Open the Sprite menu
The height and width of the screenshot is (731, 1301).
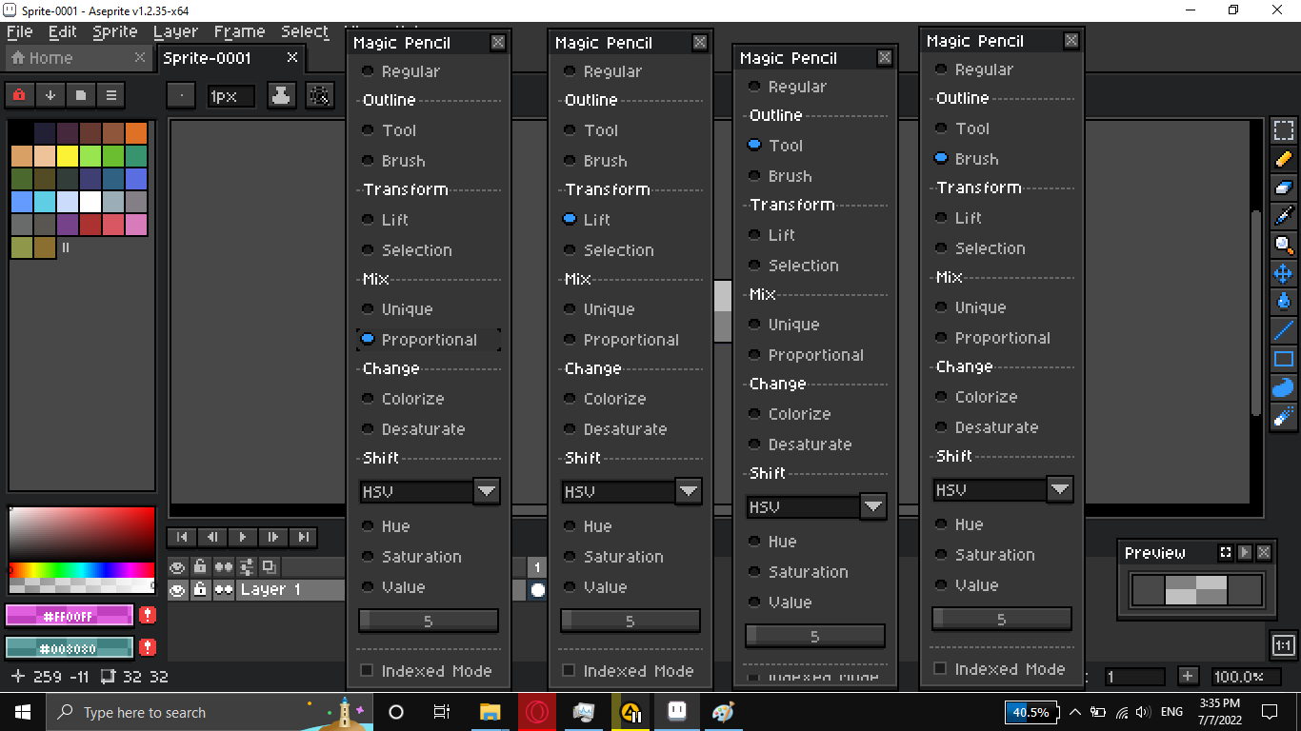click(x=115, y=31)
